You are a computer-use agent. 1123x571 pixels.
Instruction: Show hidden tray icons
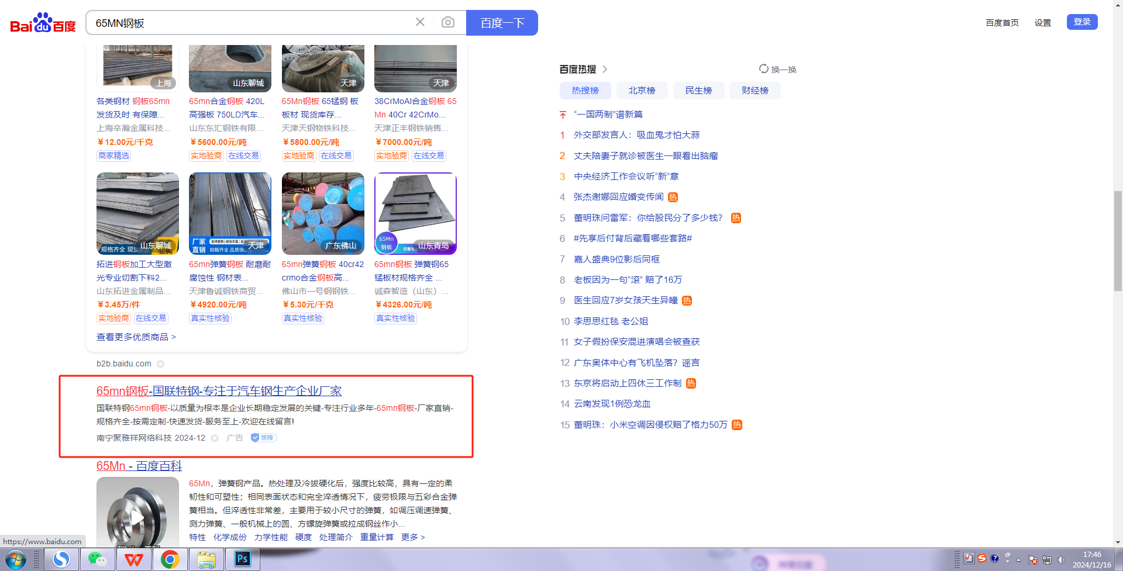point(1018,560)
